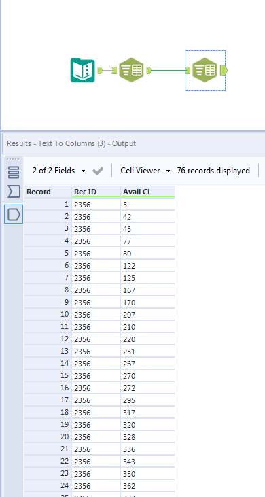265x497 pixels.
Task: Click record number 15 row header
Action: (x=48, y=376)
